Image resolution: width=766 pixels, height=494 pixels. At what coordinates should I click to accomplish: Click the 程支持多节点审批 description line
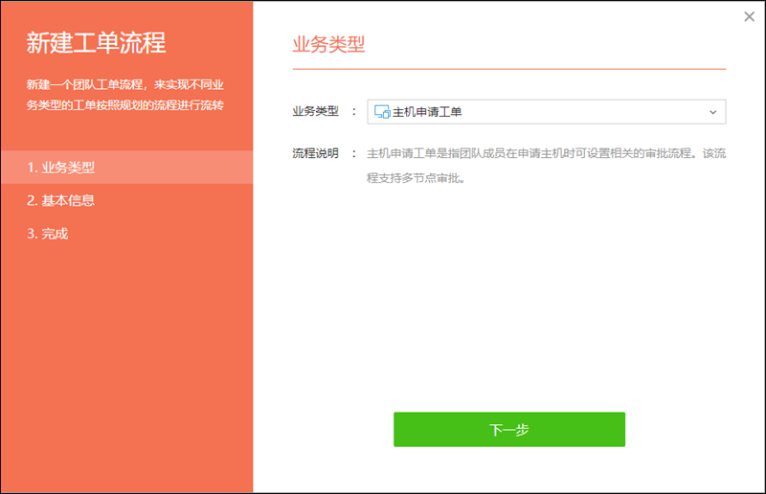click(x=416, y=178)
